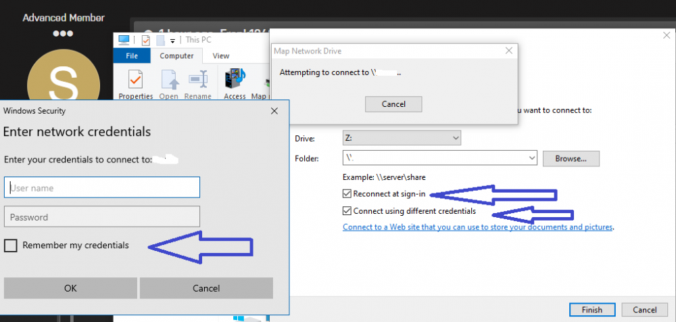Image resolution: width=676 pixels, height=322 pixels.
Task: Click the new folder quick access icon
Action: tap(161, 41)
